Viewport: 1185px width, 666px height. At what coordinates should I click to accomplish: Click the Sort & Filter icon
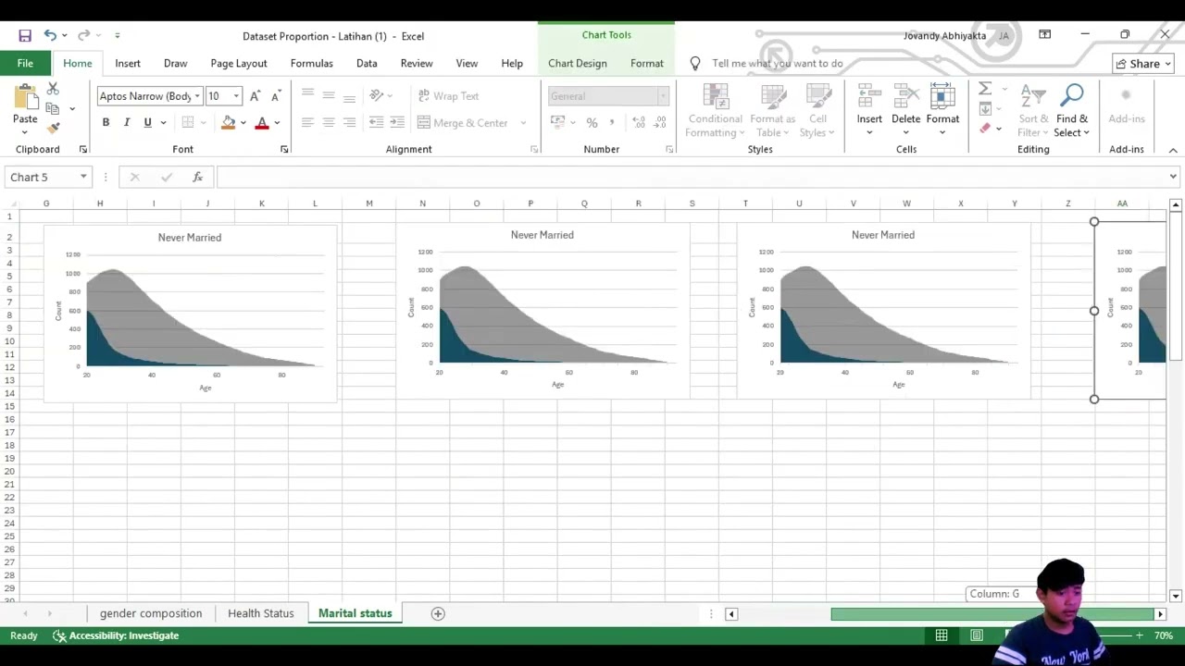[1033, 96]
